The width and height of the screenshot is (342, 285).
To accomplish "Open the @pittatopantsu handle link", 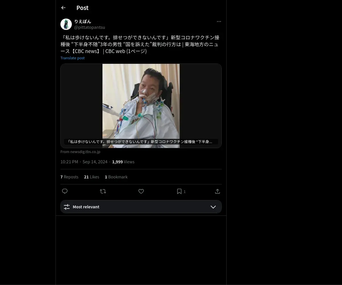I will (89, 27).
